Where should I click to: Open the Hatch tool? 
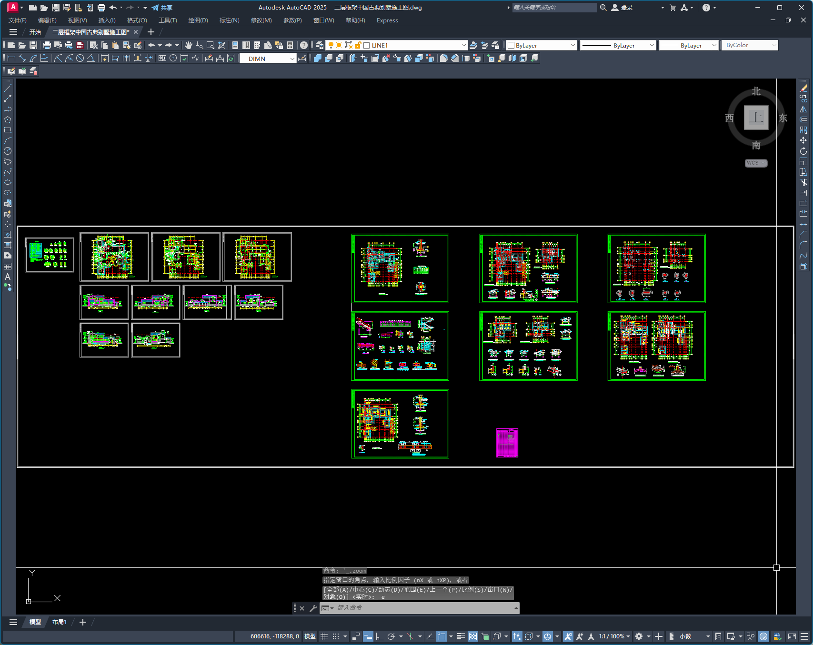click(x=8, y=235)
